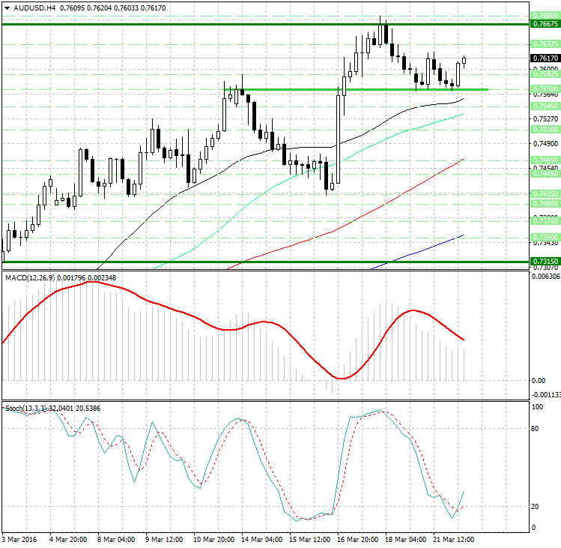This screenshot has width=561, height=548.
Task: Click the 0.75450 price level label
Action: tap(545, 106)
